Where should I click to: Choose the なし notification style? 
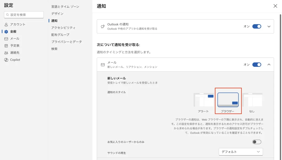click(252, 100)
